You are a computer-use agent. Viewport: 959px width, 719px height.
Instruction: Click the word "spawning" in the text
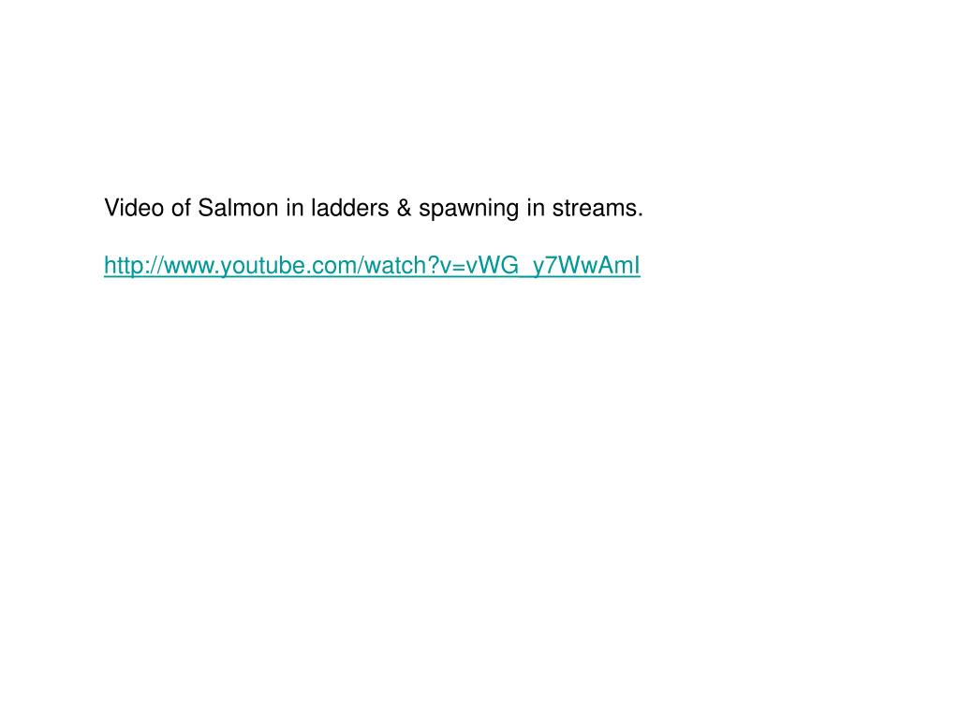(x=469, y=209)
